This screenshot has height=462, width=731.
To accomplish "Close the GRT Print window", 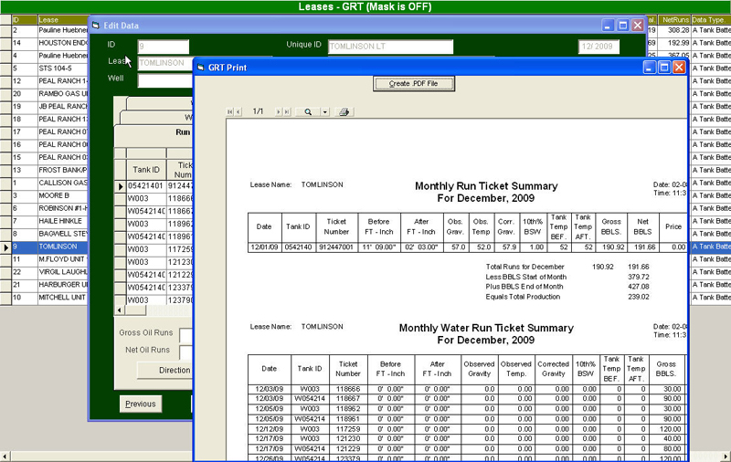I will [679, 68].
